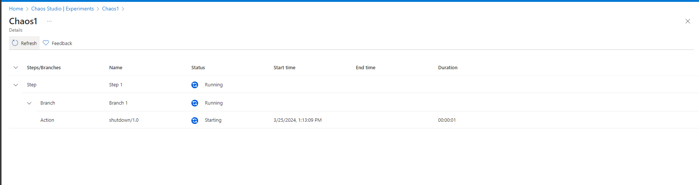Click the Branch 1 running status icon

[x=195, y=103]
